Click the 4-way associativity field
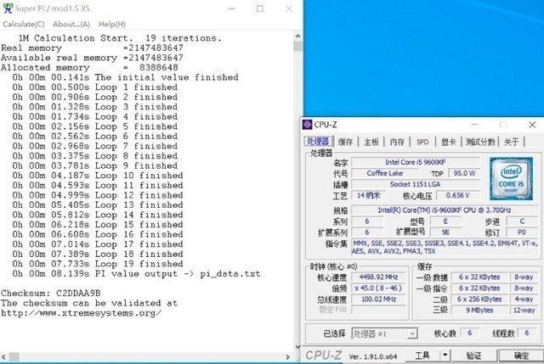This screenshot has width=544, height=364. coord(524,300)
